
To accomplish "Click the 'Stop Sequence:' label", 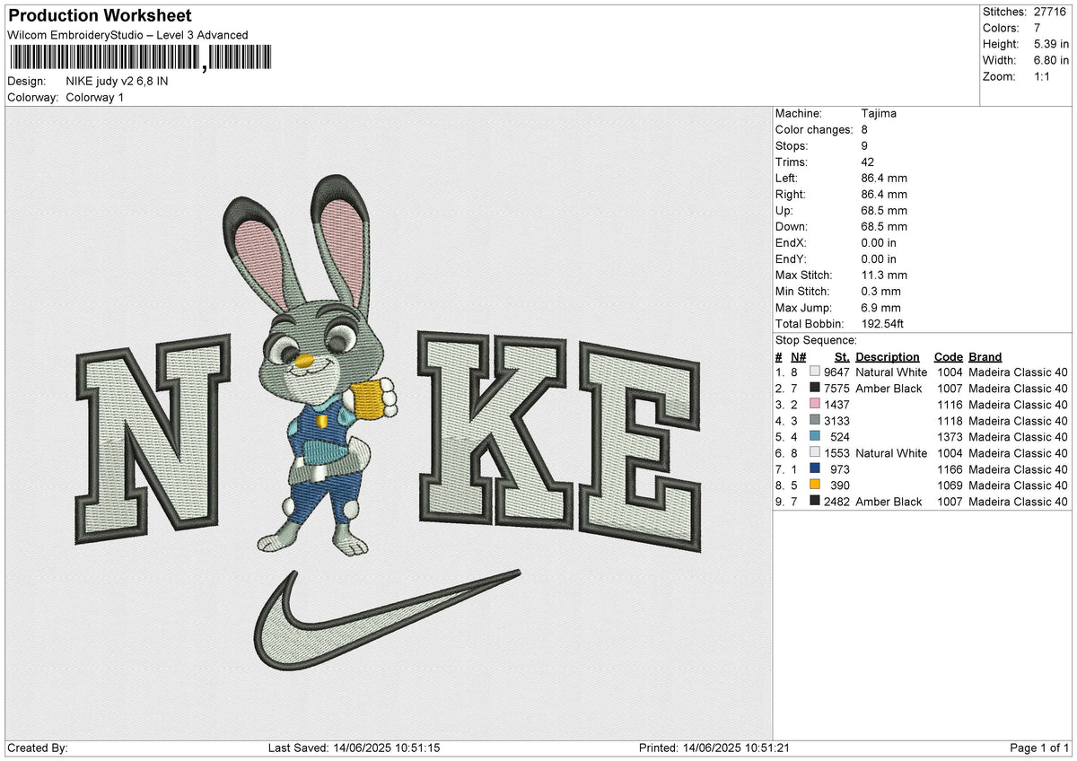I will 816,340.
